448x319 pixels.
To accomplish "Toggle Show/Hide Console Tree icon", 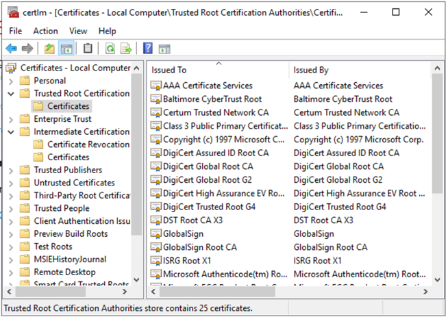I will (x=66, y=49).
